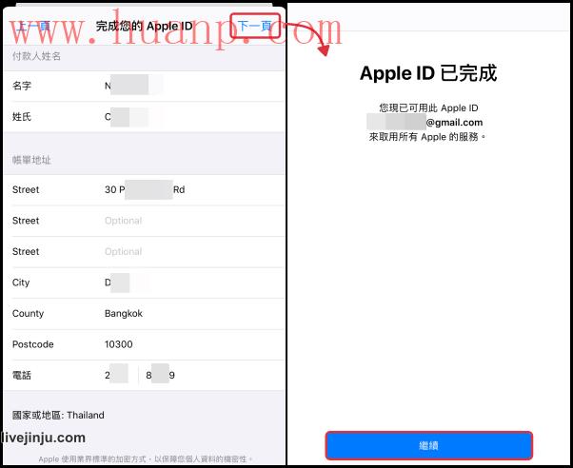Select the second Street Optional field
Screen dimensions: 573x468
[144, 221]
